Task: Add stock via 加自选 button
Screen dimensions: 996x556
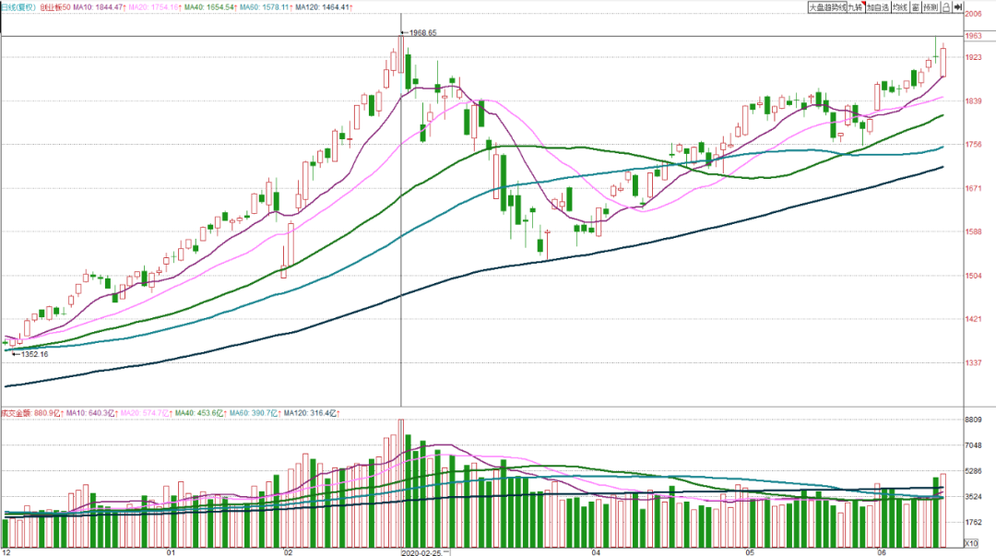Action: click(x=878, y=7)
